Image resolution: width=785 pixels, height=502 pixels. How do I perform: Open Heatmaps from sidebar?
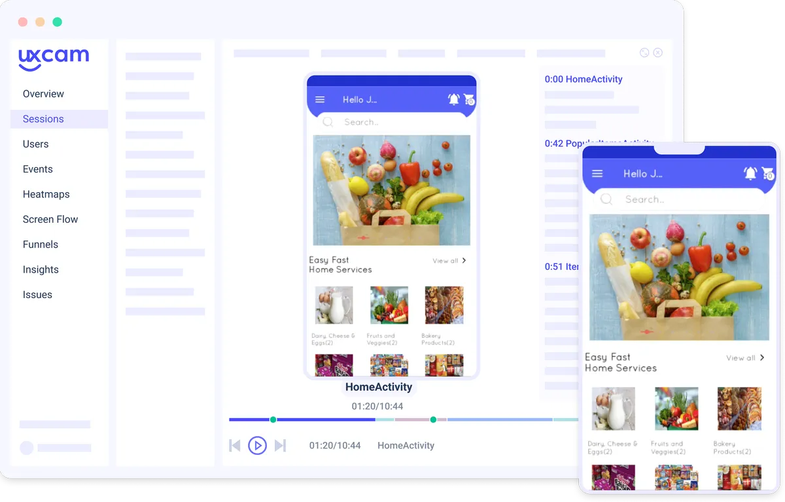[46, 194]
